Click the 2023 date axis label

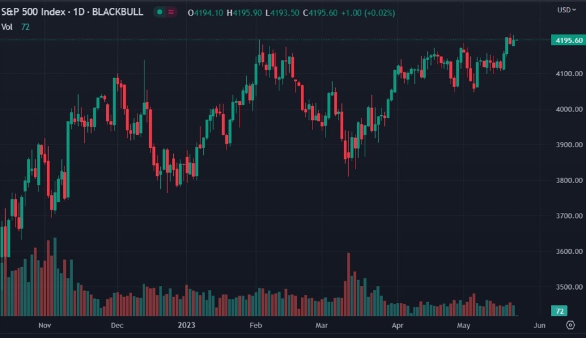186,325
